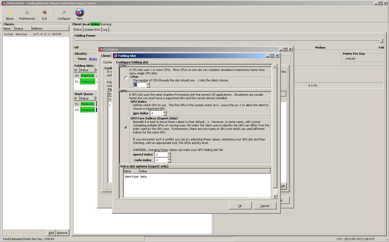Image resolution: width=389 pixels, height=242 pixels.
Task: Sort clients by Status column header
Action: click(x=23, y=29)
